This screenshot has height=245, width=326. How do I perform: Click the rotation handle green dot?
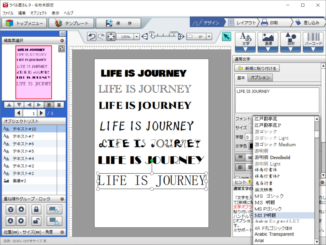pos(152,160)
